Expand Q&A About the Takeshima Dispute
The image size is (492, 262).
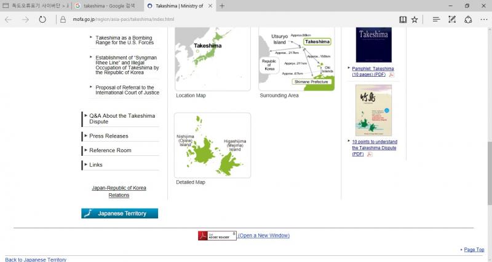coord(122,118)
